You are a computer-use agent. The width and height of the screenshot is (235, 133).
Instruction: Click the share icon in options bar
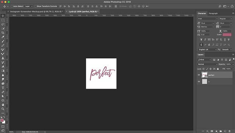click(x=232, y=6)
